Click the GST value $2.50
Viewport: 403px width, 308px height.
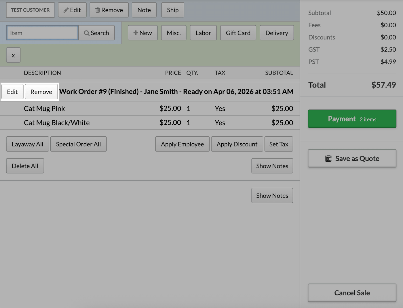pyautogui.click(x=388, y=50)
